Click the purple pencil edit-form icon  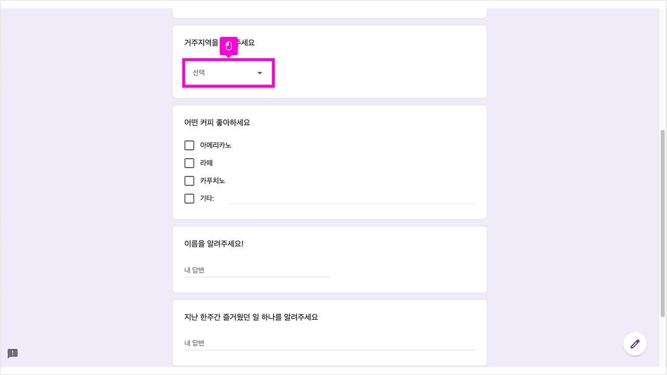(x=635, y=344)
